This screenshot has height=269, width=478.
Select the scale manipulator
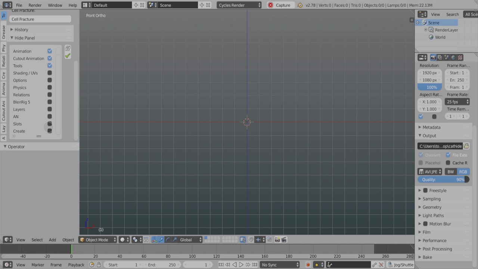coord(174,240)
